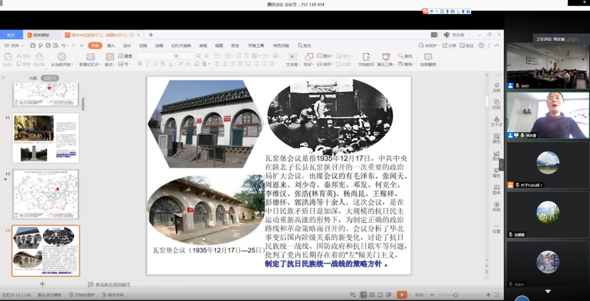Toggle bold formatting (B) in ribbon

pos(140,64)
